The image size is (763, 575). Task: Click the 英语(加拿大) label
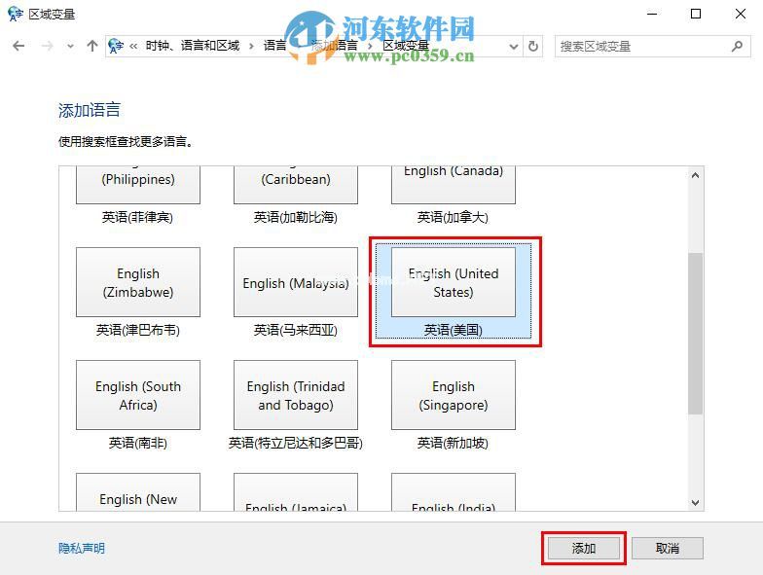453,217
